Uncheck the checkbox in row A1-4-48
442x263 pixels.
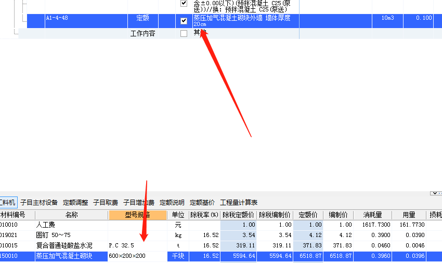(x=184, y=21)
